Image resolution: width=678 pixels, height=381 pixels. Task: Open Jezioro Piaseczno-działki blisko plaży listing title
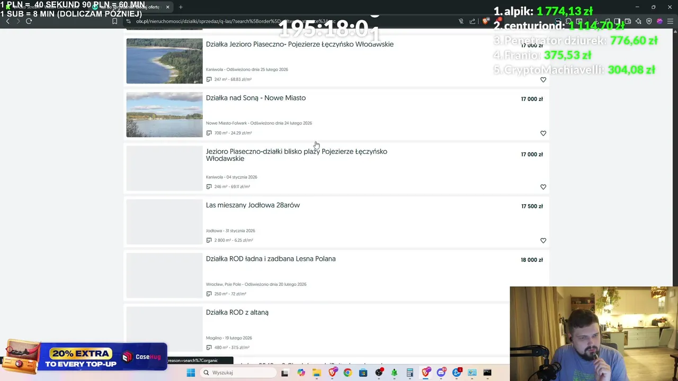click(x=296, y=155)
